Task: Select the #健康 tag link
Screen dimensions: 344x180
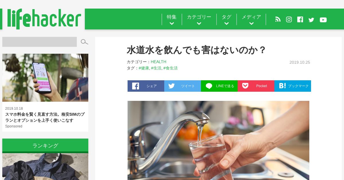Action: point(144,68)
